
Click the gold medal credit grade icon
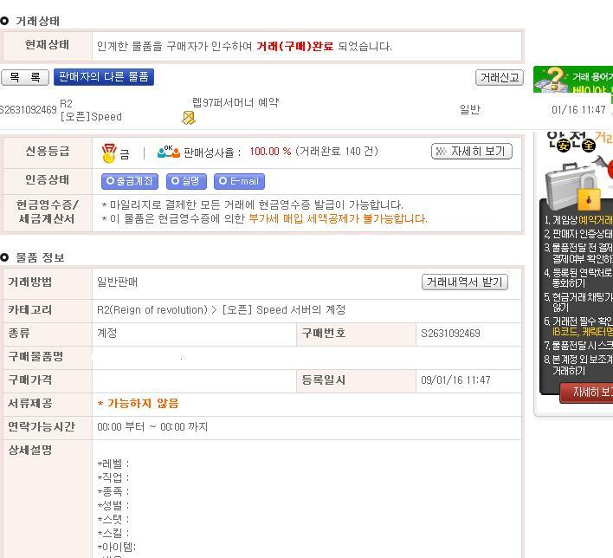109,153
